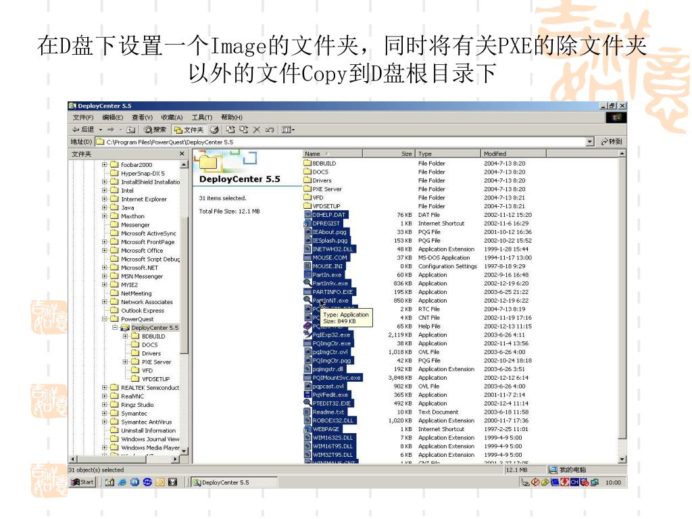
Task: Click the file list vertical scrollbar
Action: [x=622, y=306]
